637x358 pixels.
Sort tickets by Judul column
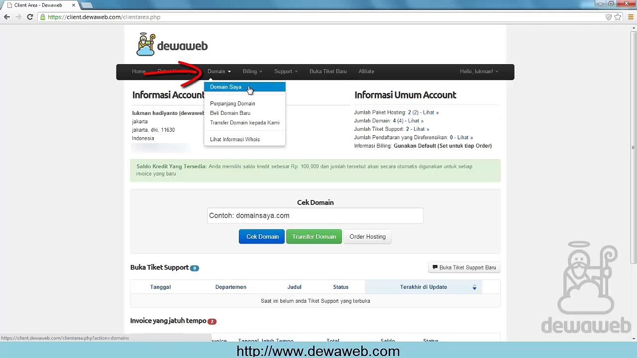(x=294, y=287)
